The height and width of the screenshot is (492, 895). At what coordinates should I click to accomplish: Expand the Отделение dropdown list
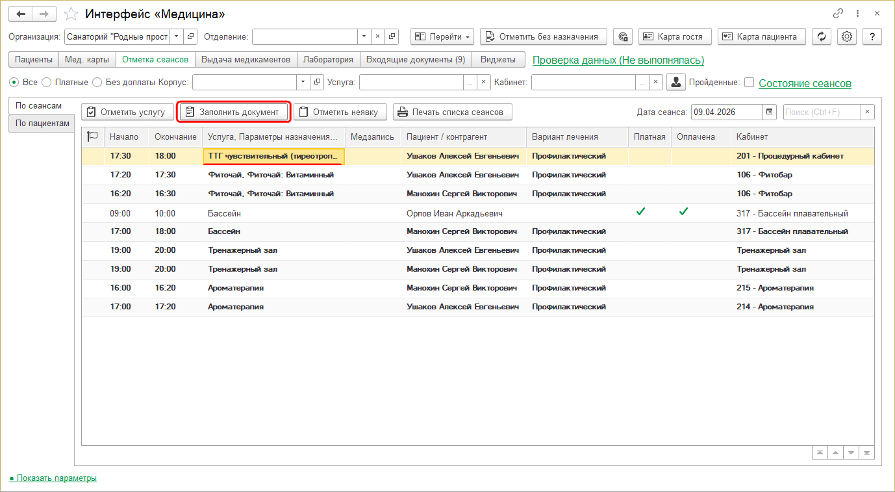pos(364,36)
